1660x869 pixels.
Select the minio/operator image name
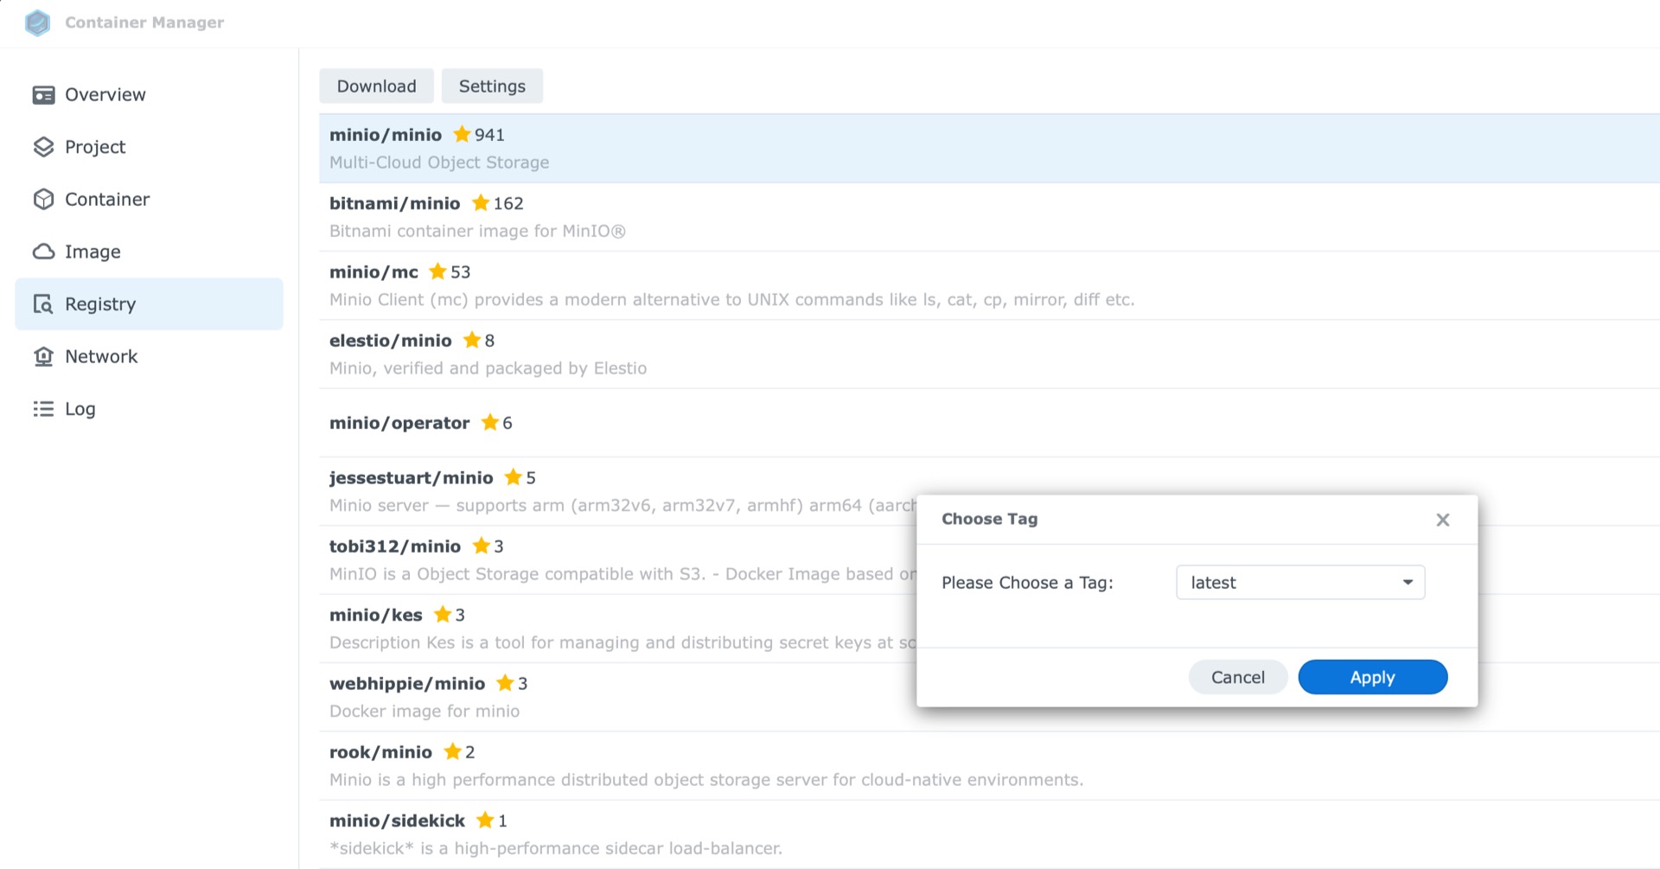[399, 423]
